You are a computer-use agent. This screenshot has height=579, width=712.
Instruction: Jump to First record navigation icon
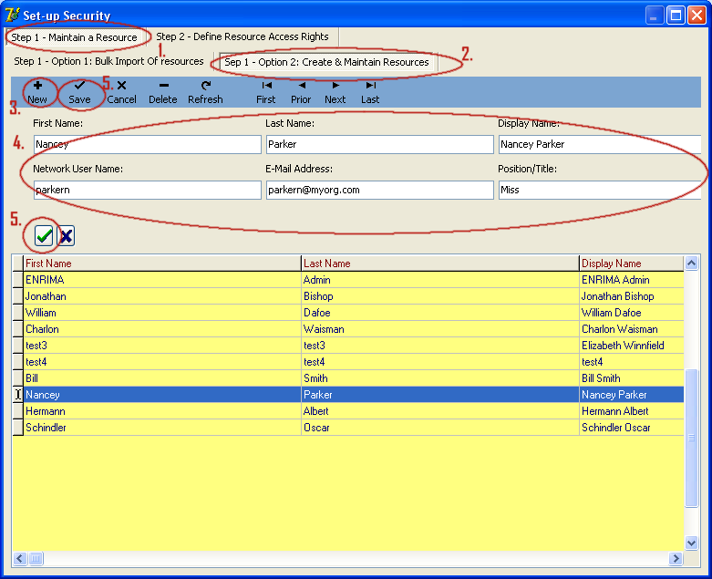tap(266, 86)
